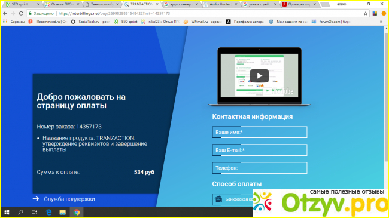Launch Edge from the taskbar
Screen dimensions: 389x218
click(48, 212)
